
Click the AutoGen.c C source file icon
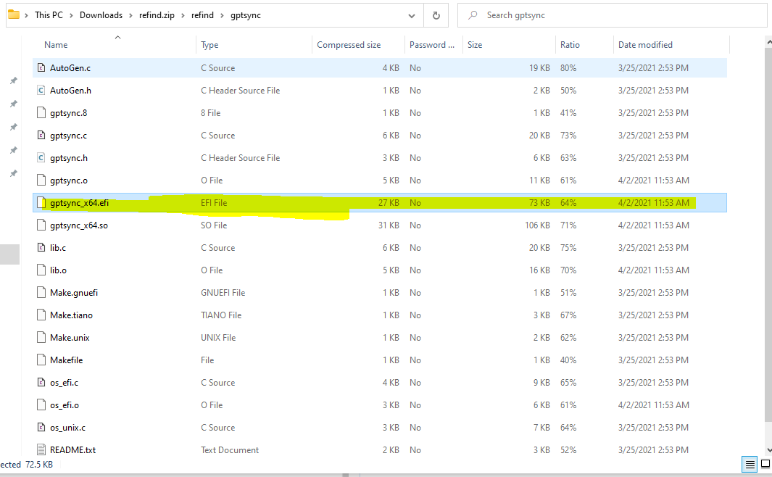pos(40,67)
